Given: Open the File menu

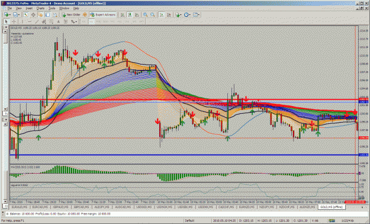Looking at the screenshot, I should tap(9, 8).
